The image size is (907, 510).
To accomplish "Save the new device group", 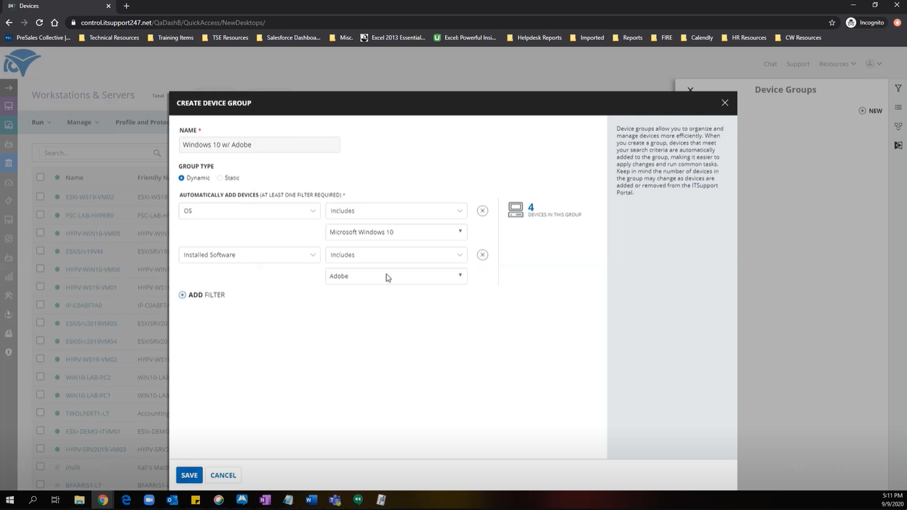I will point(189,475).
